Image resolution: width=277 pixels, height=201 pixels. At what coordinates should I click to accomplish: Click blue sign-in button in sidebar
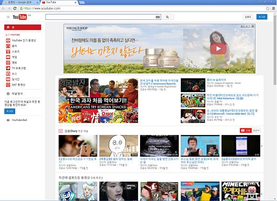(10, 111)
